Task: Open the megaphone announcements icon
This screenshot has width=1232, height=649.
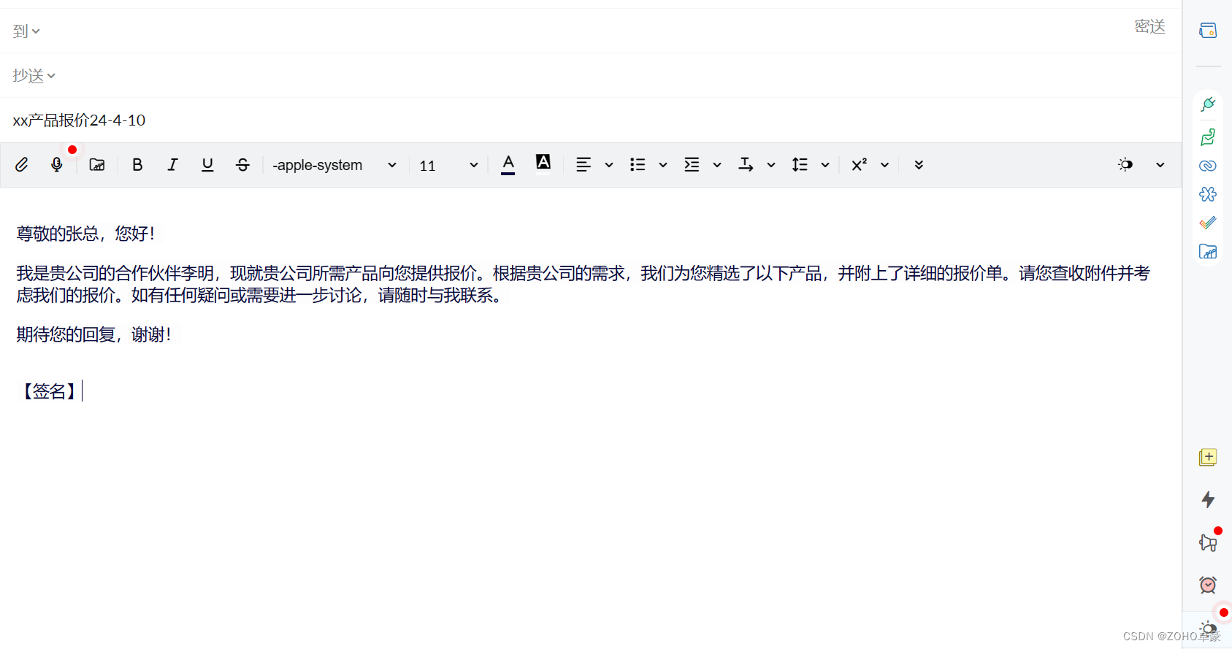Action: pyautogui.click(x=1208, y=542)
